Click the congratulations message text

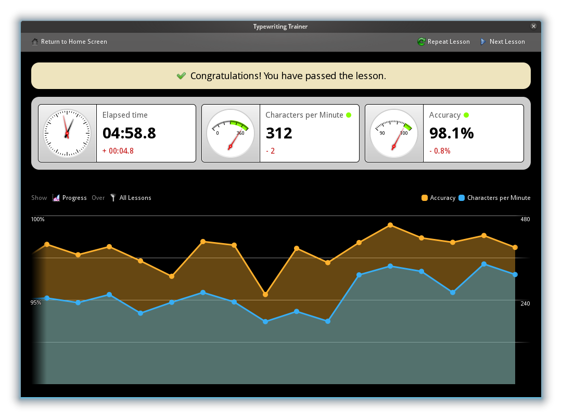point(288,76)
